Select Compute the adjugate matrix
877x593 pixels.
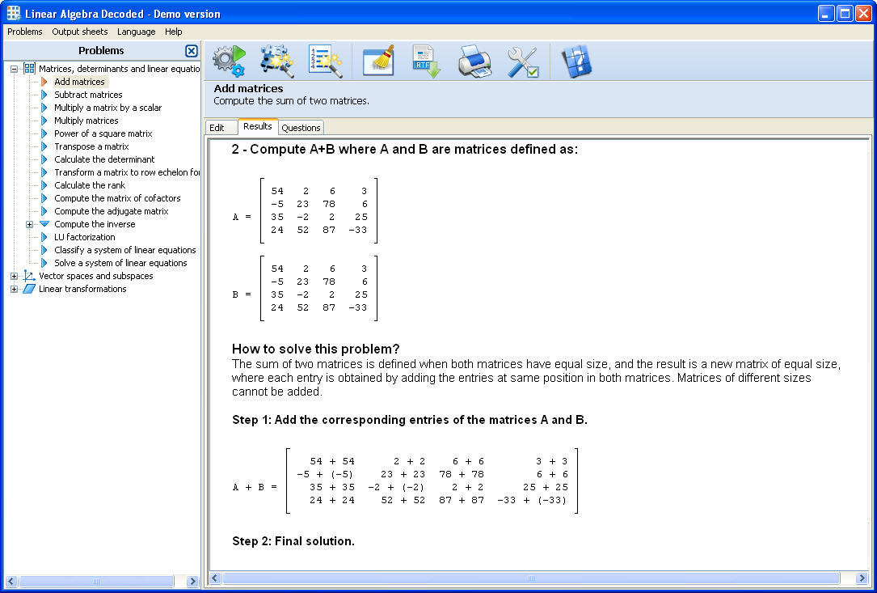112,211
